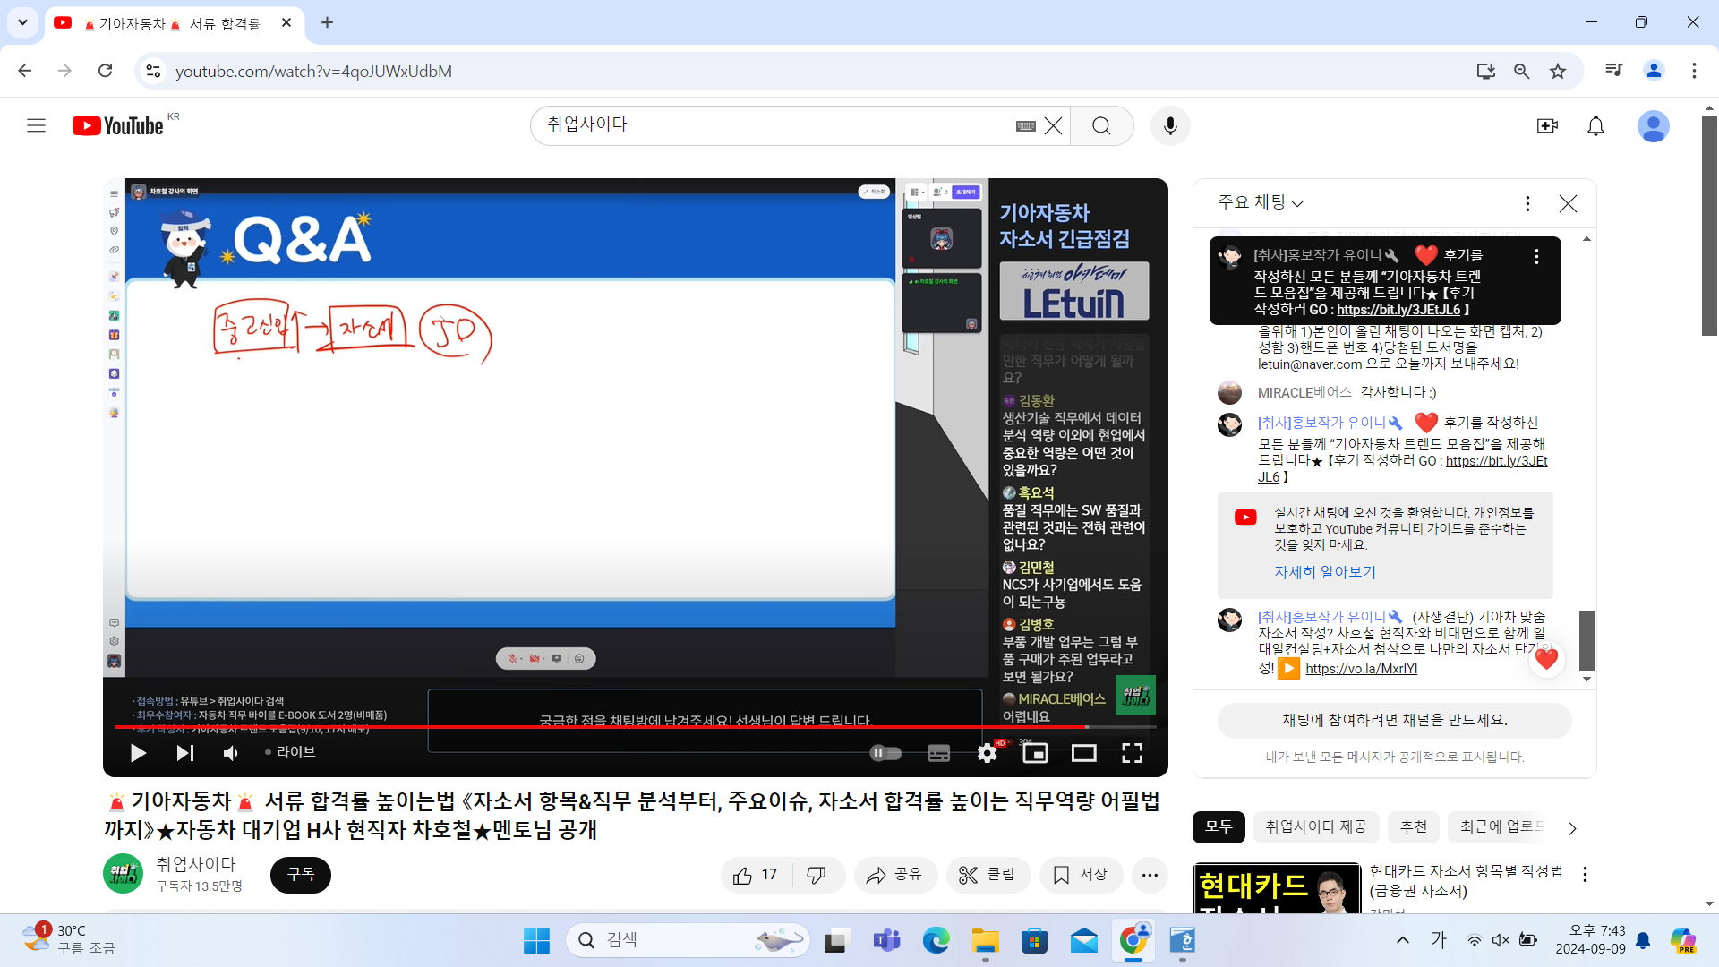
Task: Open the 현대카드 자소서 video thumbnail
Action: click(x=1277, y=888)
